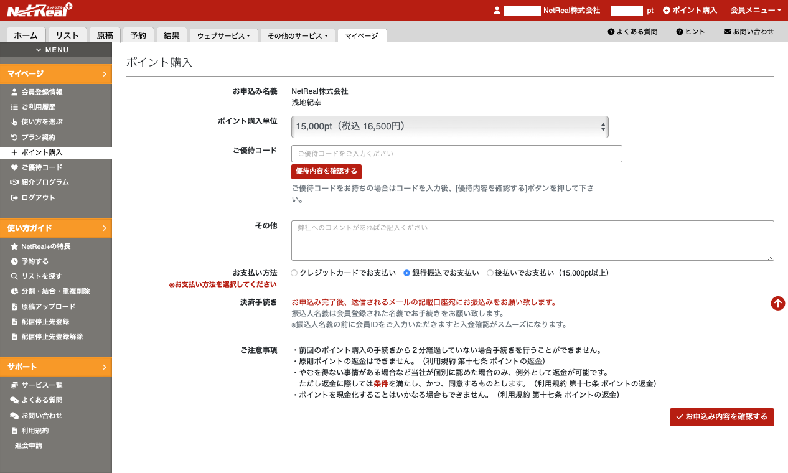
Task: Switch to the 結果 tab
Action: point(171,35)
